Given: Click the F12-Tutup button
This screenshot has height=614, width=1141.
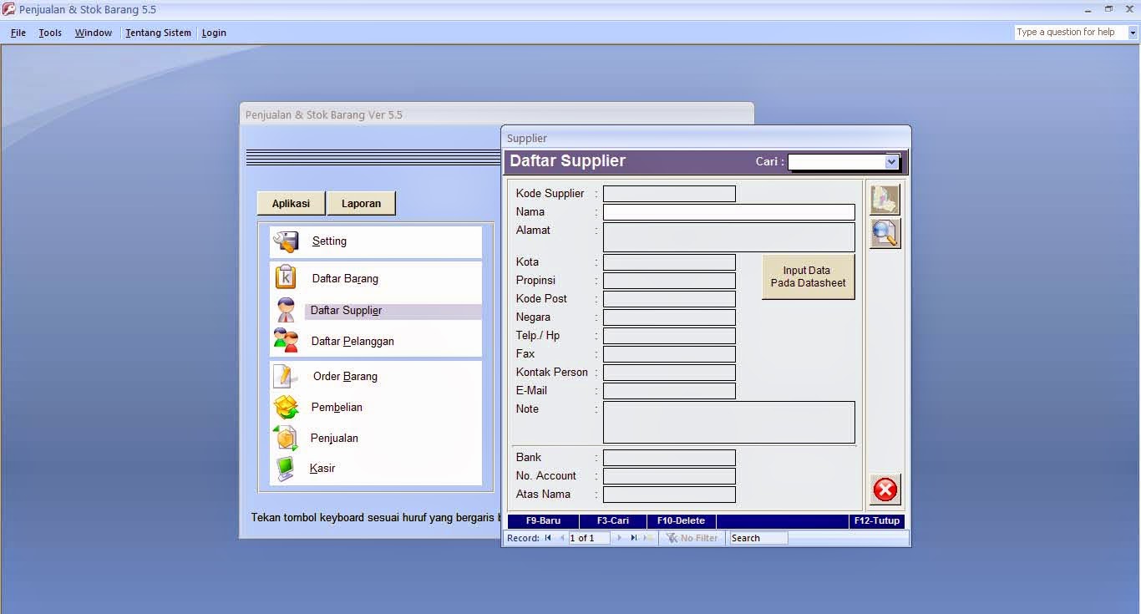Looking at the screenshot, I should (x=876, y=520).
